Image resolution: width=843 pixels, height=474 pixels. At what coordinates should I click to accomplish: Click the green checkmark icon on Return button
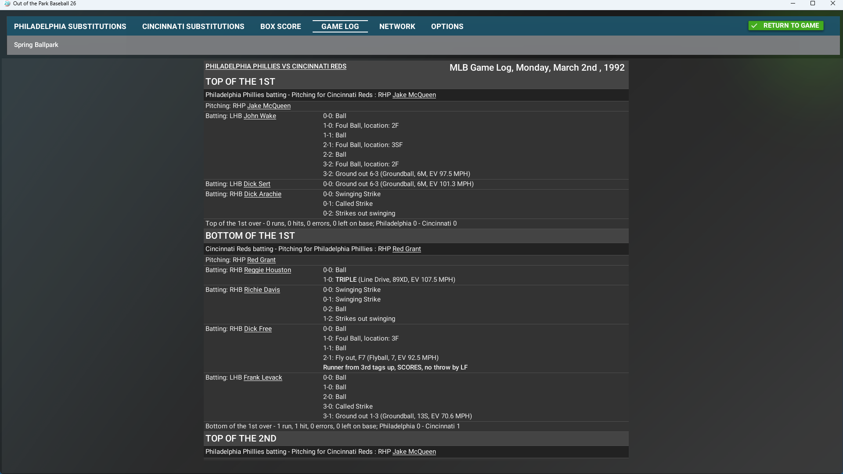tap(754, 26)
